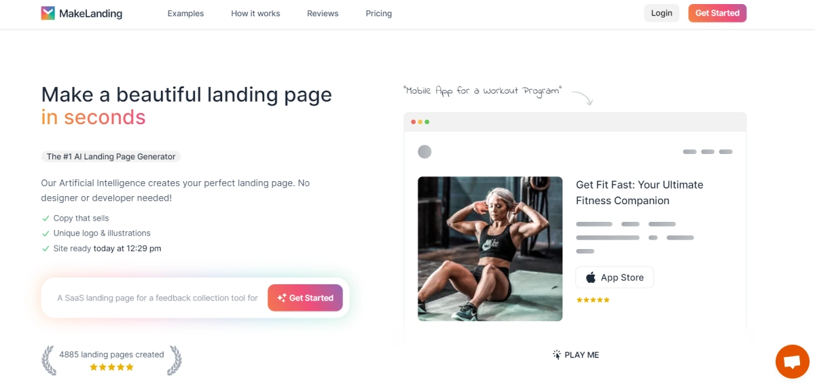Click the gray avatar circle in the mockup
Viewport: 815px width, 384px height.
(424, 152)
